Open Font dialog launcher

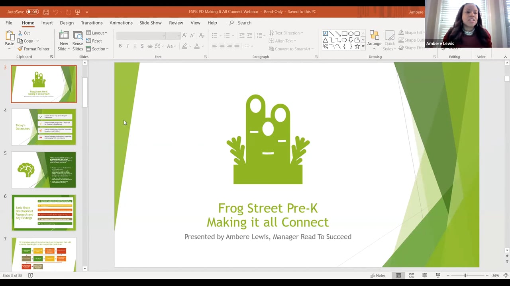(206, 57)
